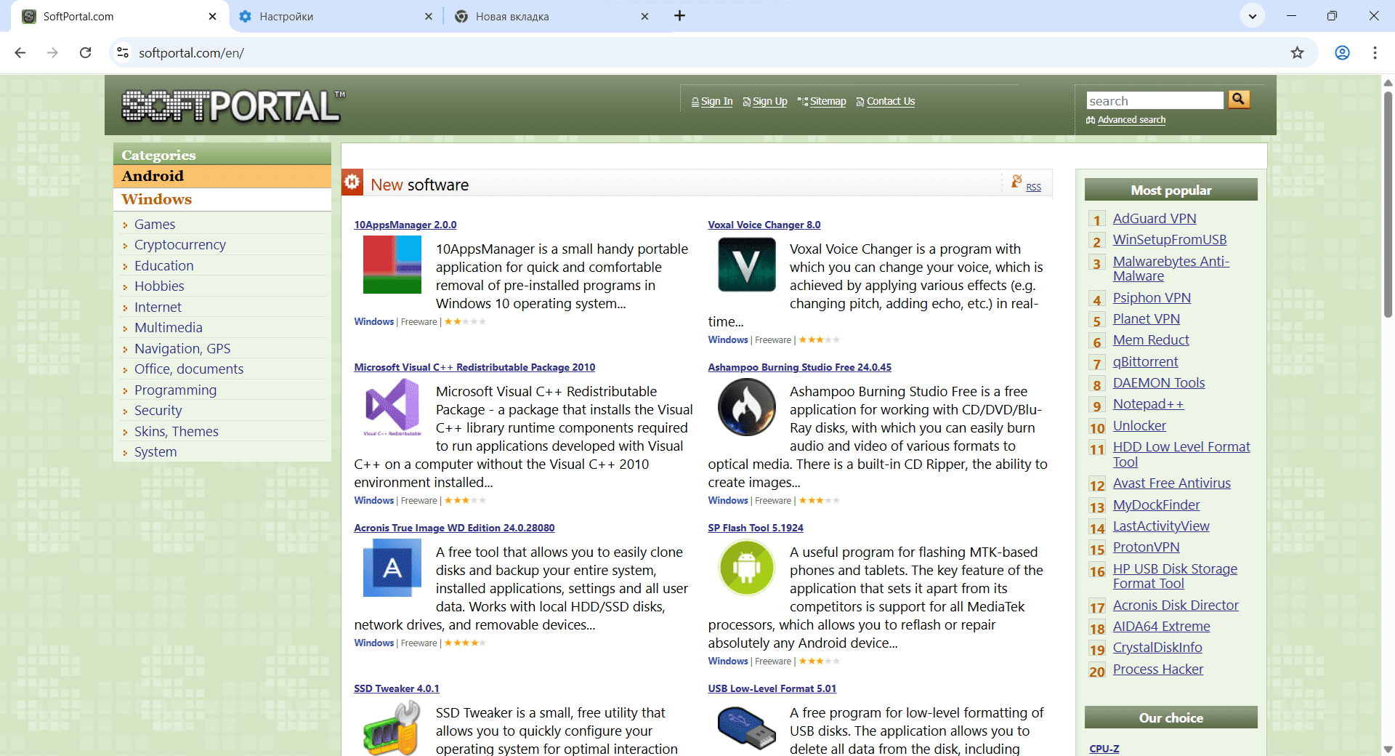This screenshot has height=756, width=1395.
Task: Close the Новая вкладка tab
Action: point(644,16)
